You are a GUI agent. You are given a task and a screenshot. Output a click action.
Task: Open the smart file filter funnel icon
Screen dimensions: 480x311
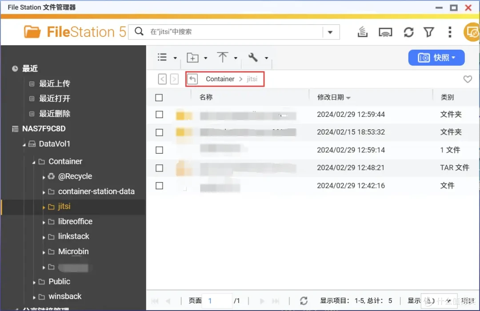(429, 32)
